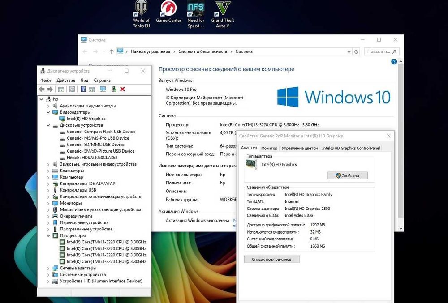Select Generic- SD/MMC USB Device

point(95,145)
